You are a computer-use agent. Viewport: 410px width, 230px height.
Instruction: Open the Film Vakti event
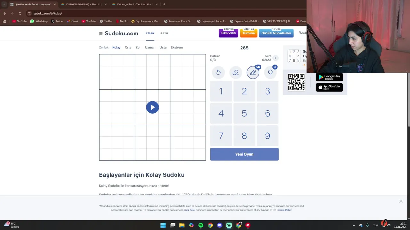pyautogui.click(x=228, y=33)
